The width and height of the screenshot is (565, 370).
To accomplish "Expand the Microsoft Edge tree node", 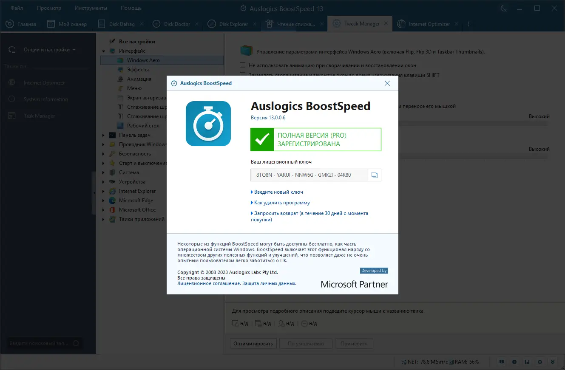I will [103, 201].
